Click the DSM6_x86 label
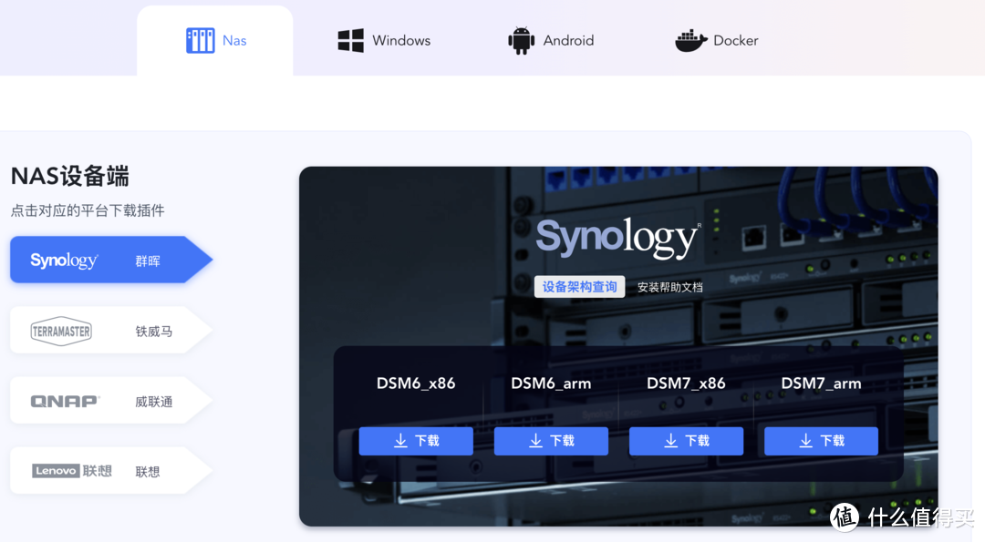 (x=416, y=383)
